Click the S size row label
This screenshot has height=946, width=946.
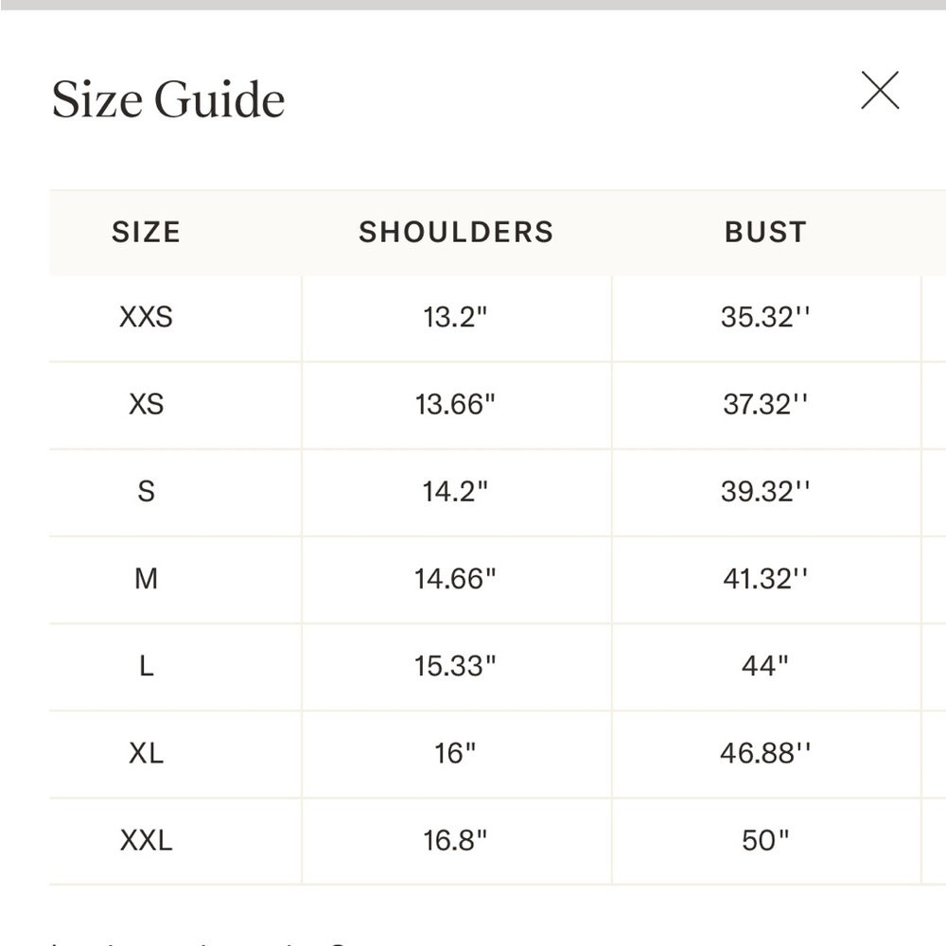coord(146,491)
